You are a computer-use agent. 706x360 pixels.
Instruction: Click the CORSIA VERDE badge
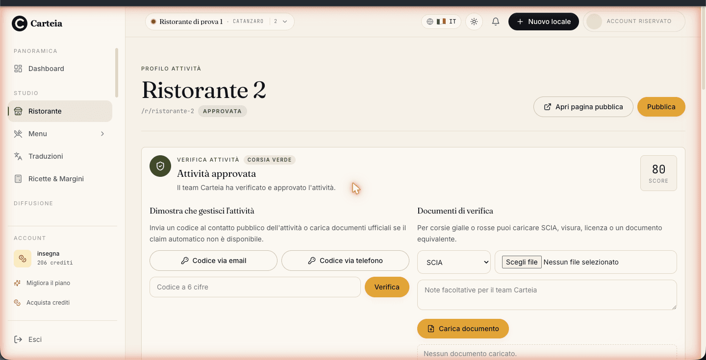[x=270, y=160]
